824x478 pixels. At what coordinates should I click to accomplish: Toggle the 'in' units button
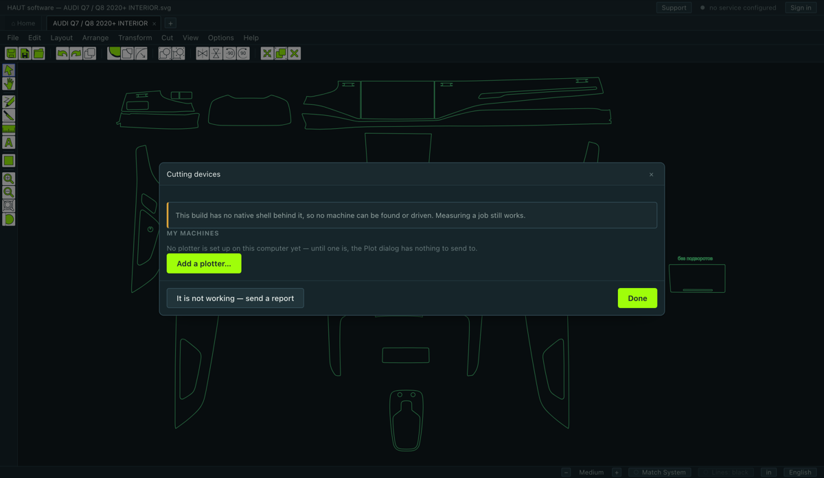click(769, 472)
